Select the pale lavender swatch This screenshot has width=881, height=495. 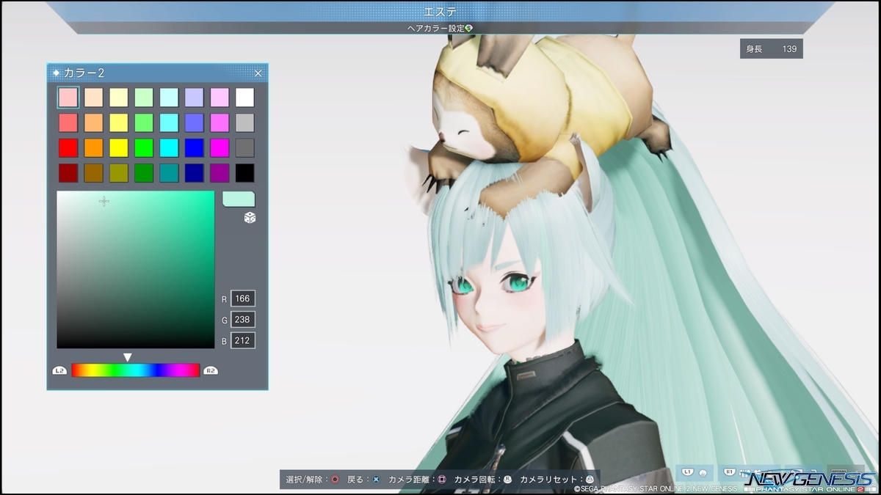pos(195,98)
